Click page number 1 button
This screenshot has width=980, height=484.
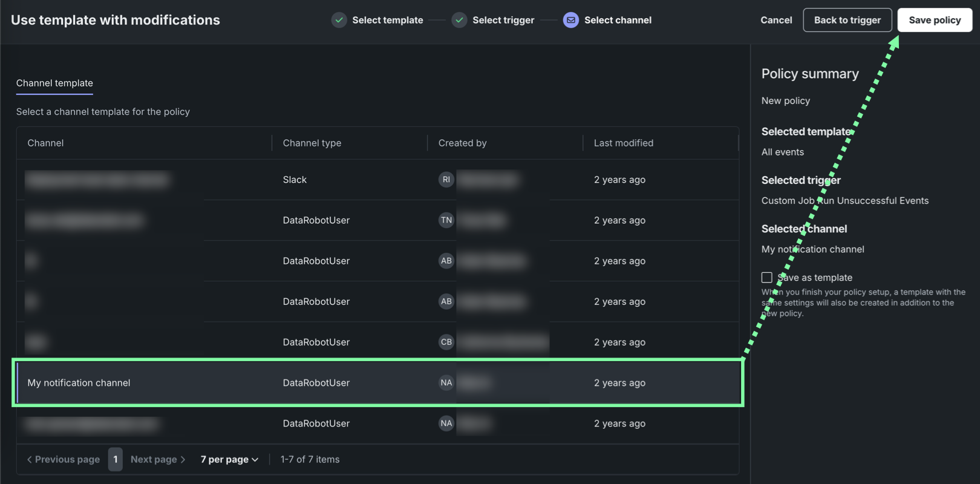pos(116,460)
